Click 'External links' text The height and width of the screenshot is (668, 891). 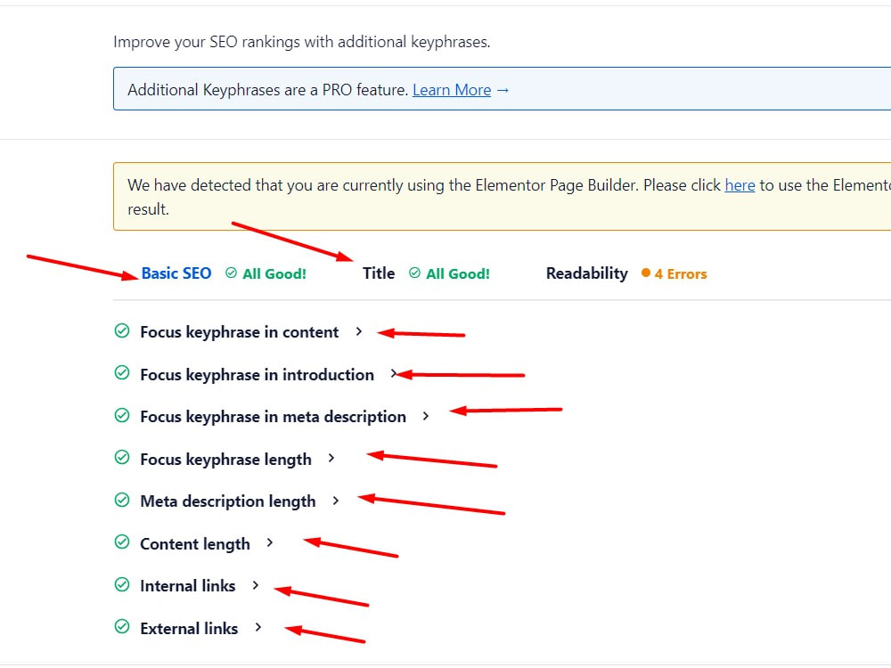[x=189, y=629]
